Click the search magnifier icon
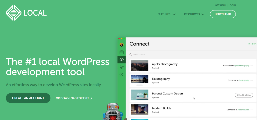This screenshot has width=257, height=120. (131, 54)
